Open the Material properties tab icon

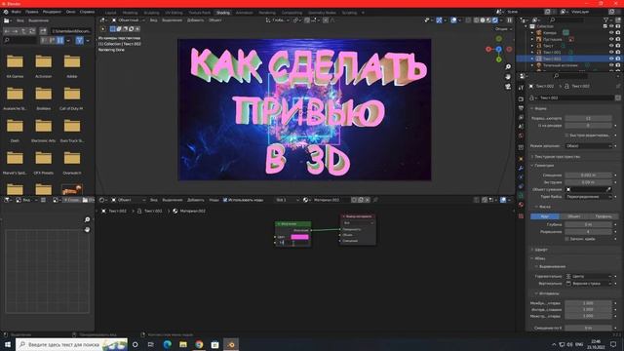521,205
